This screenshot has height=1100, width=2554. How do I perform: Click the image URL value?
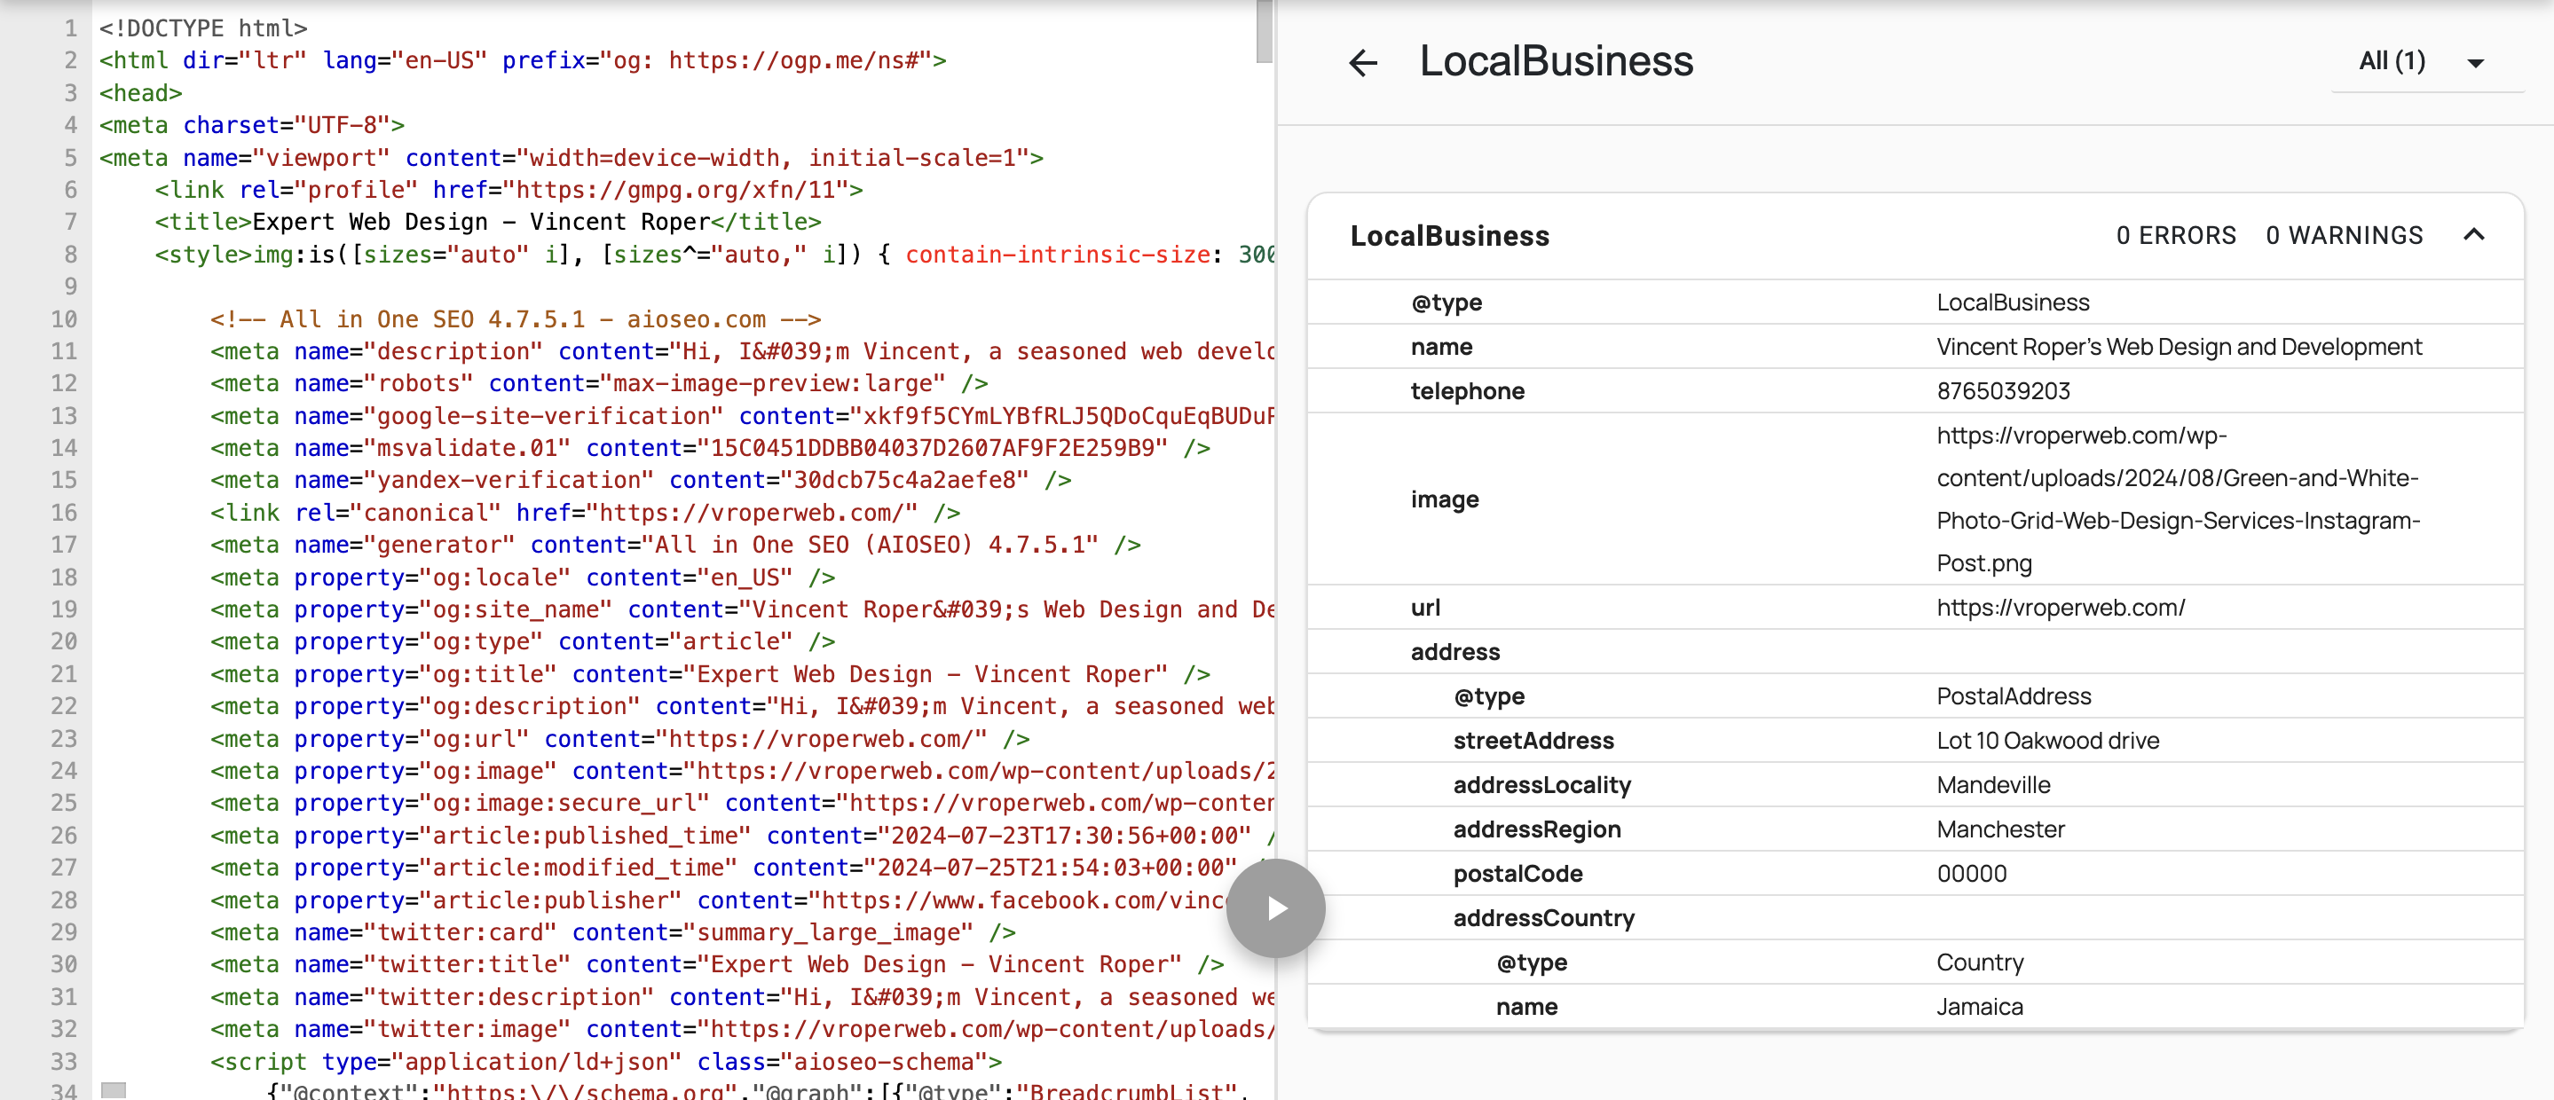(x=2179, y=499)
